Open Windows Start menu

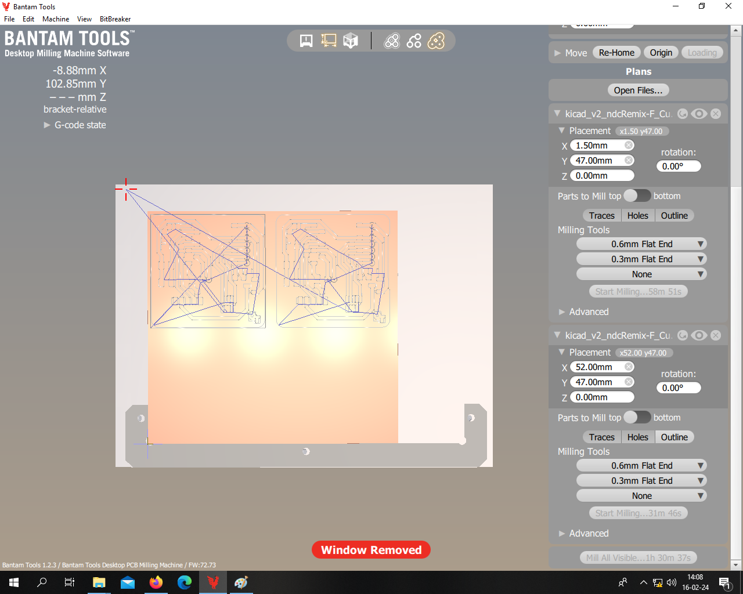14,582
